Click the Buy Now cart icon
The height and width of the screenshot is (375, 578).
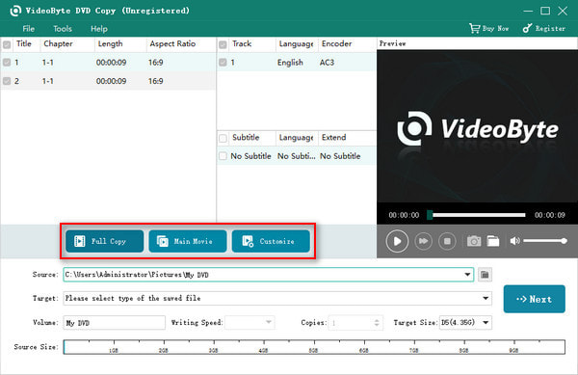tap(474, 28)
